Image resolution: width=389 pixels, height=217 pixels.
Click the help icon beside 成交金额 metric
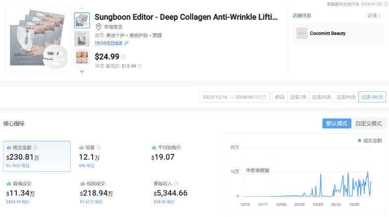click(x=35, y=147)
